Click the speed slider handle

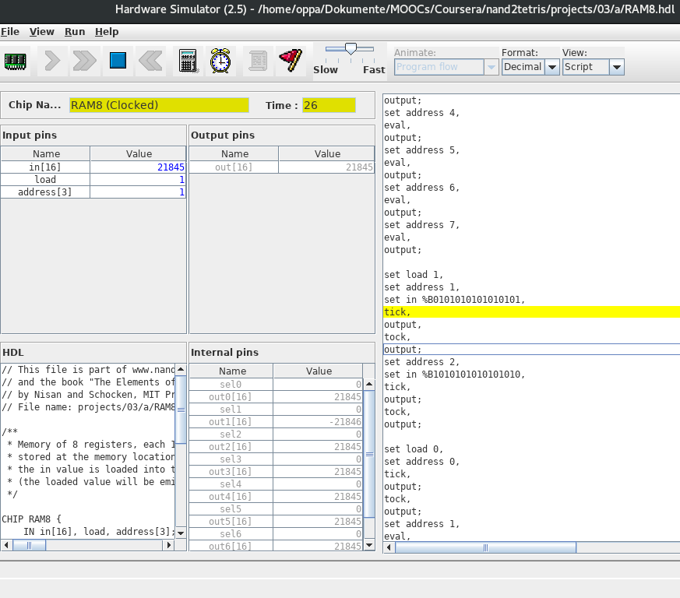tap(351, 49)
